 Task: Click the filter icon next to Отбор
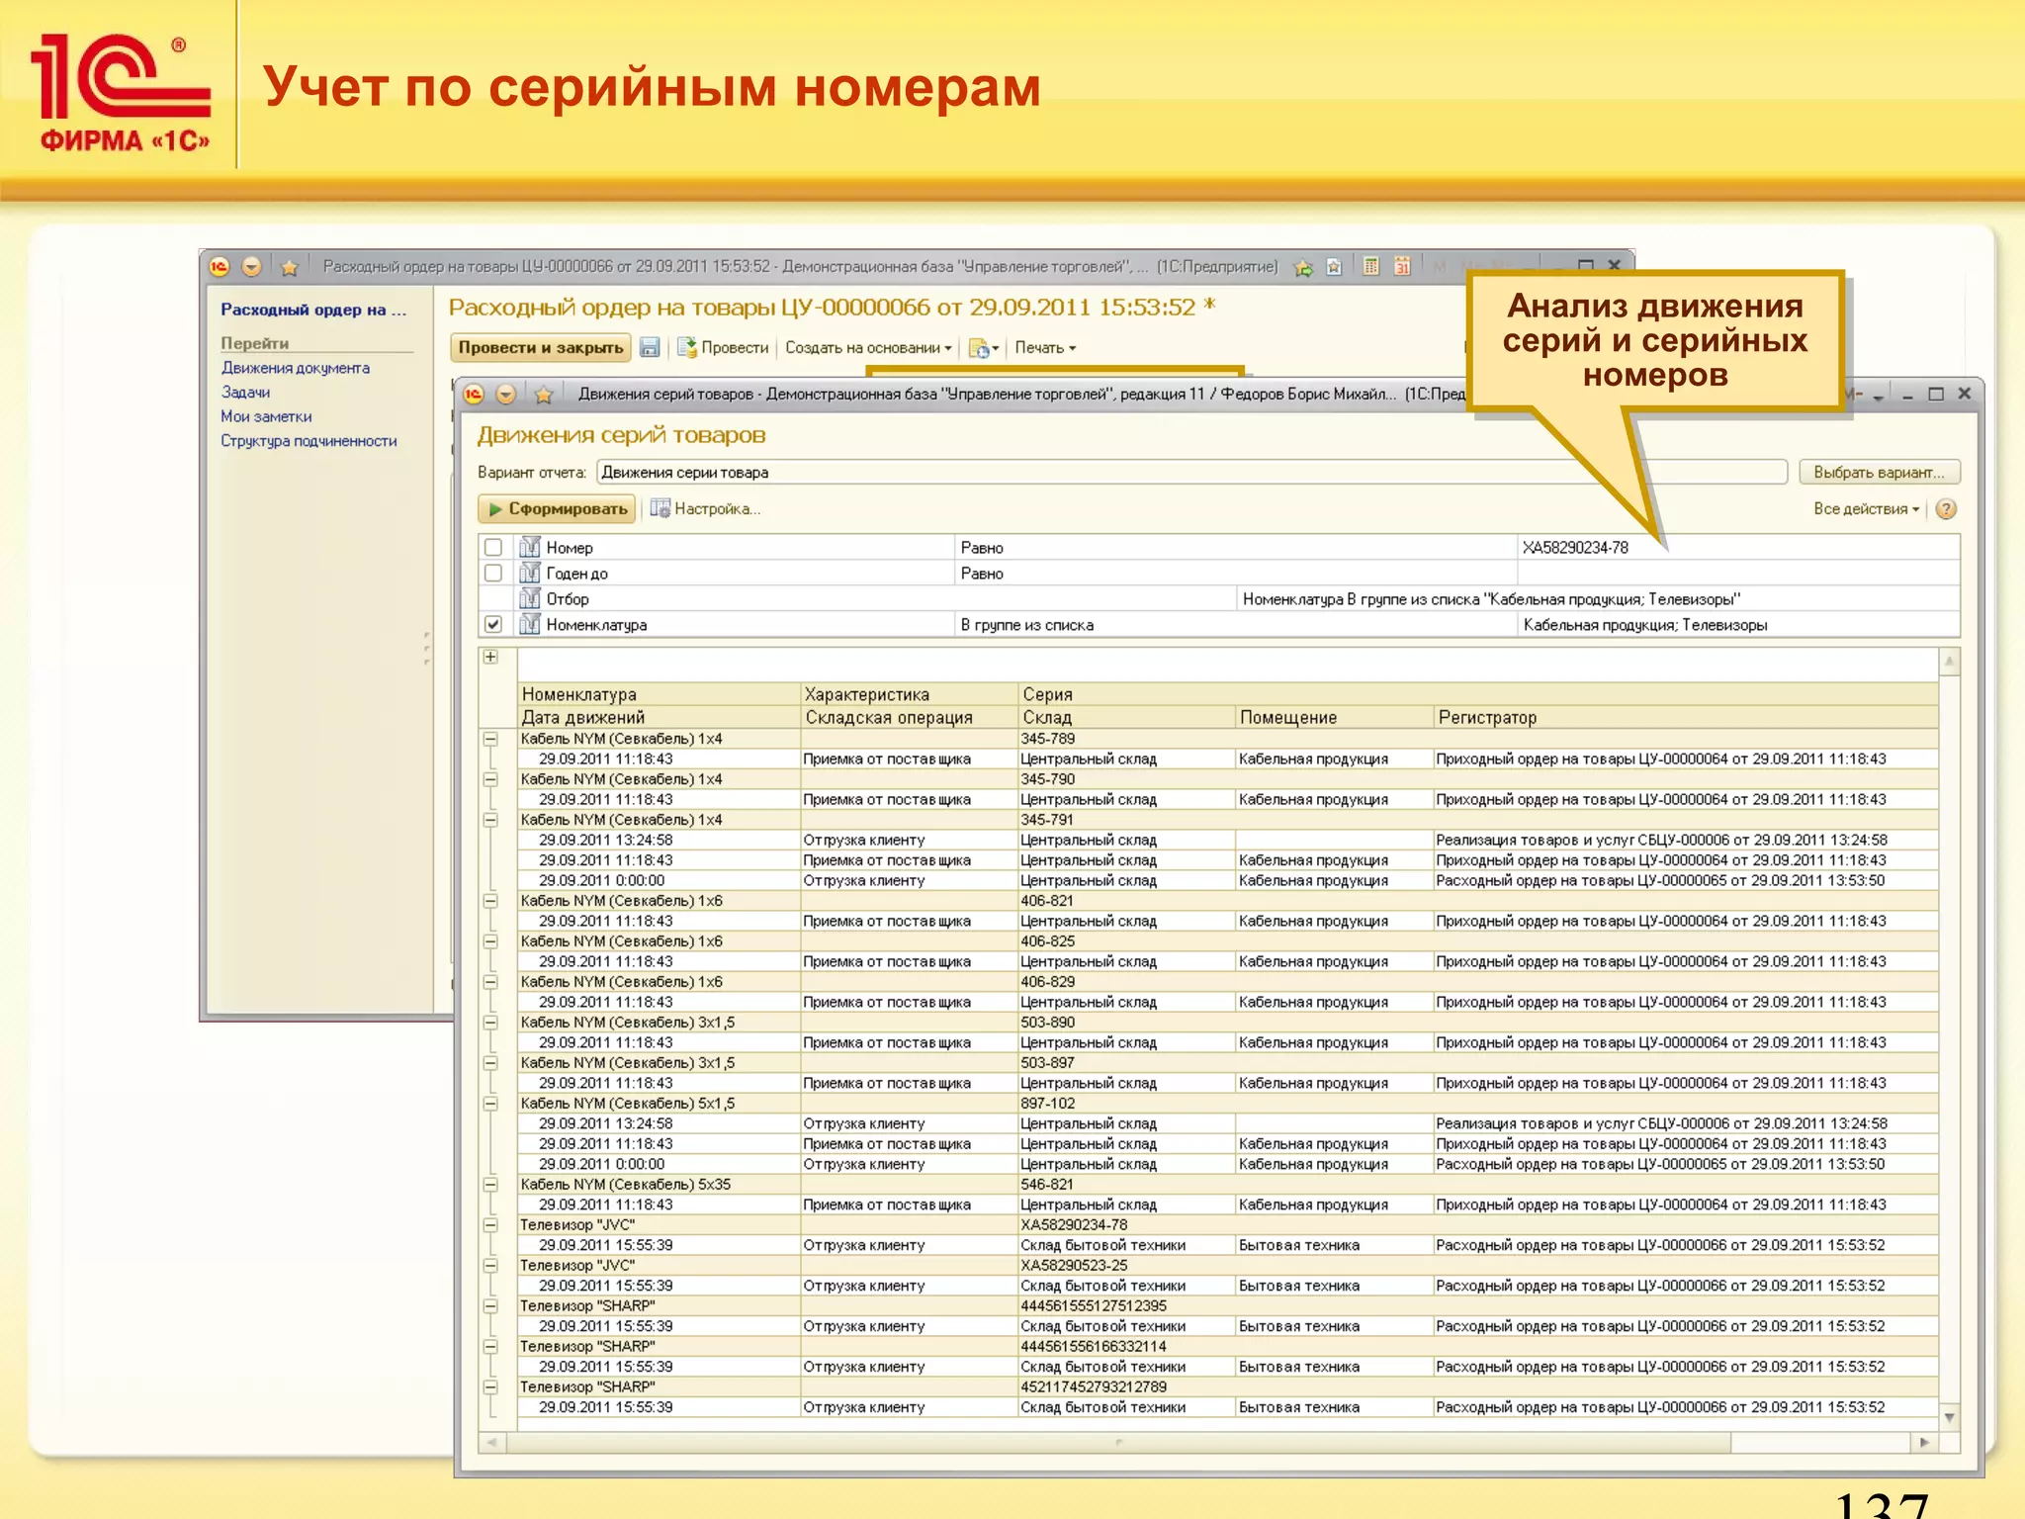(530, 598)
